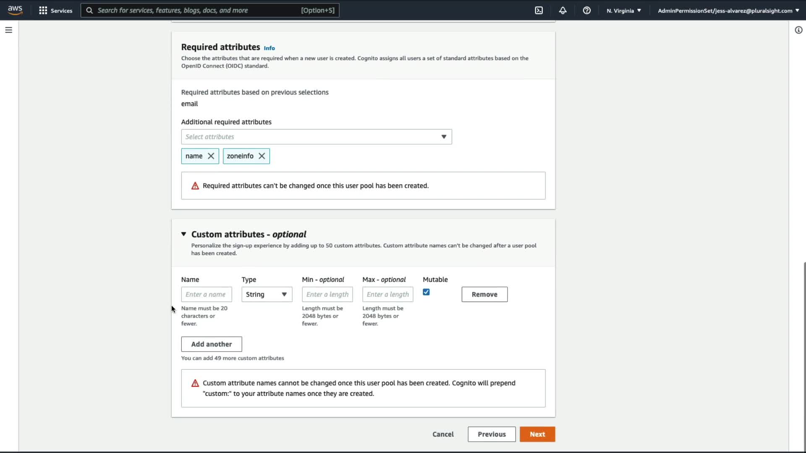Launch the CloudShell terminal icon
This screenshot has width=806, height=453.
point(539,10)
